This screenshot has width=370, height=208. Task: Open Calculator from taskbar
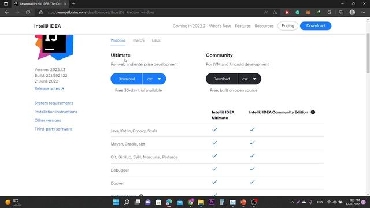[222, 202]
